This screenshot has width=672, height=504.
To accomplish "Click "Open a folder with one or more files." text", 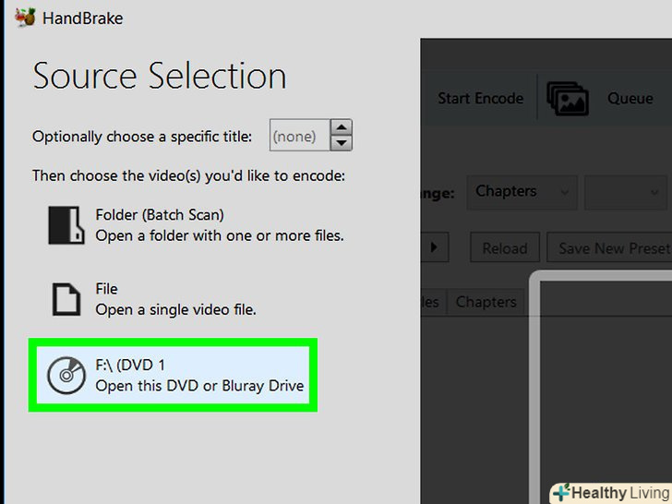I will point(220,235).
